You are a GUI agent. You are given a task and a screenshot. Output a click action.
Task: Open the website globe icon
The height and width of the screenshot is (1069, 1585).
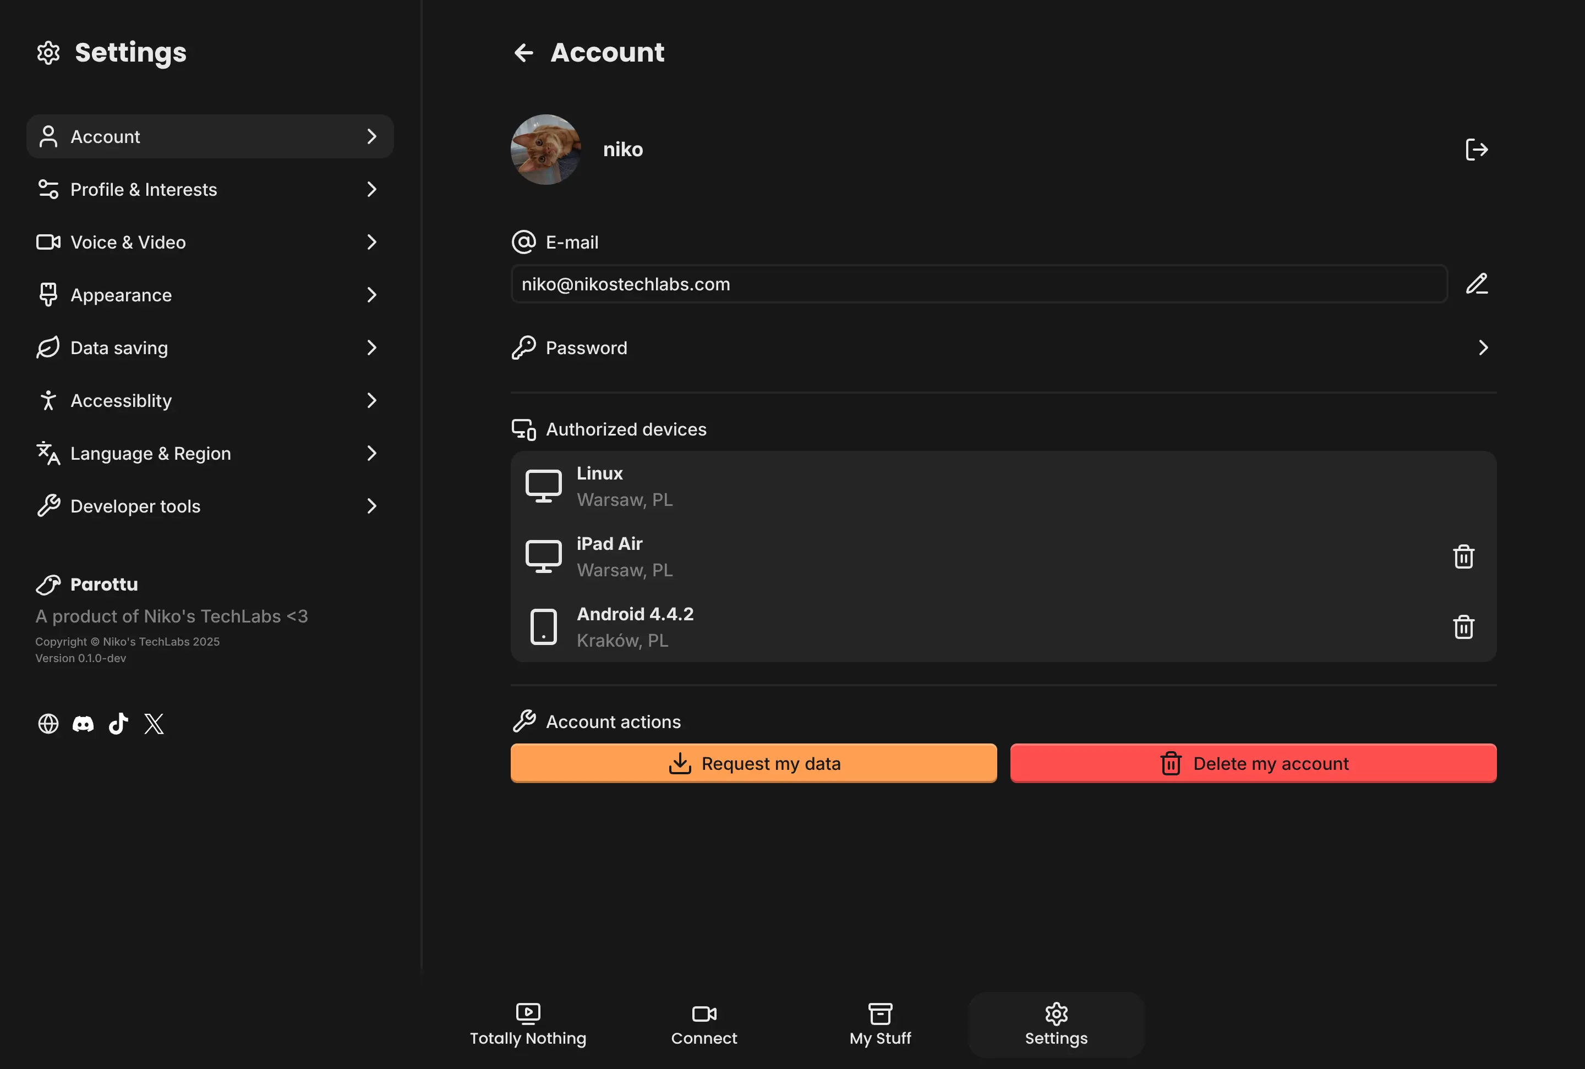coord(48,724)
